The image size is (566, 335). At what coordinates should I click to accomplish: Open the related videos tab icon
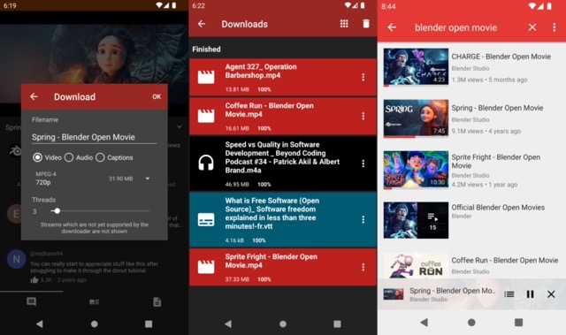point(95,301)
